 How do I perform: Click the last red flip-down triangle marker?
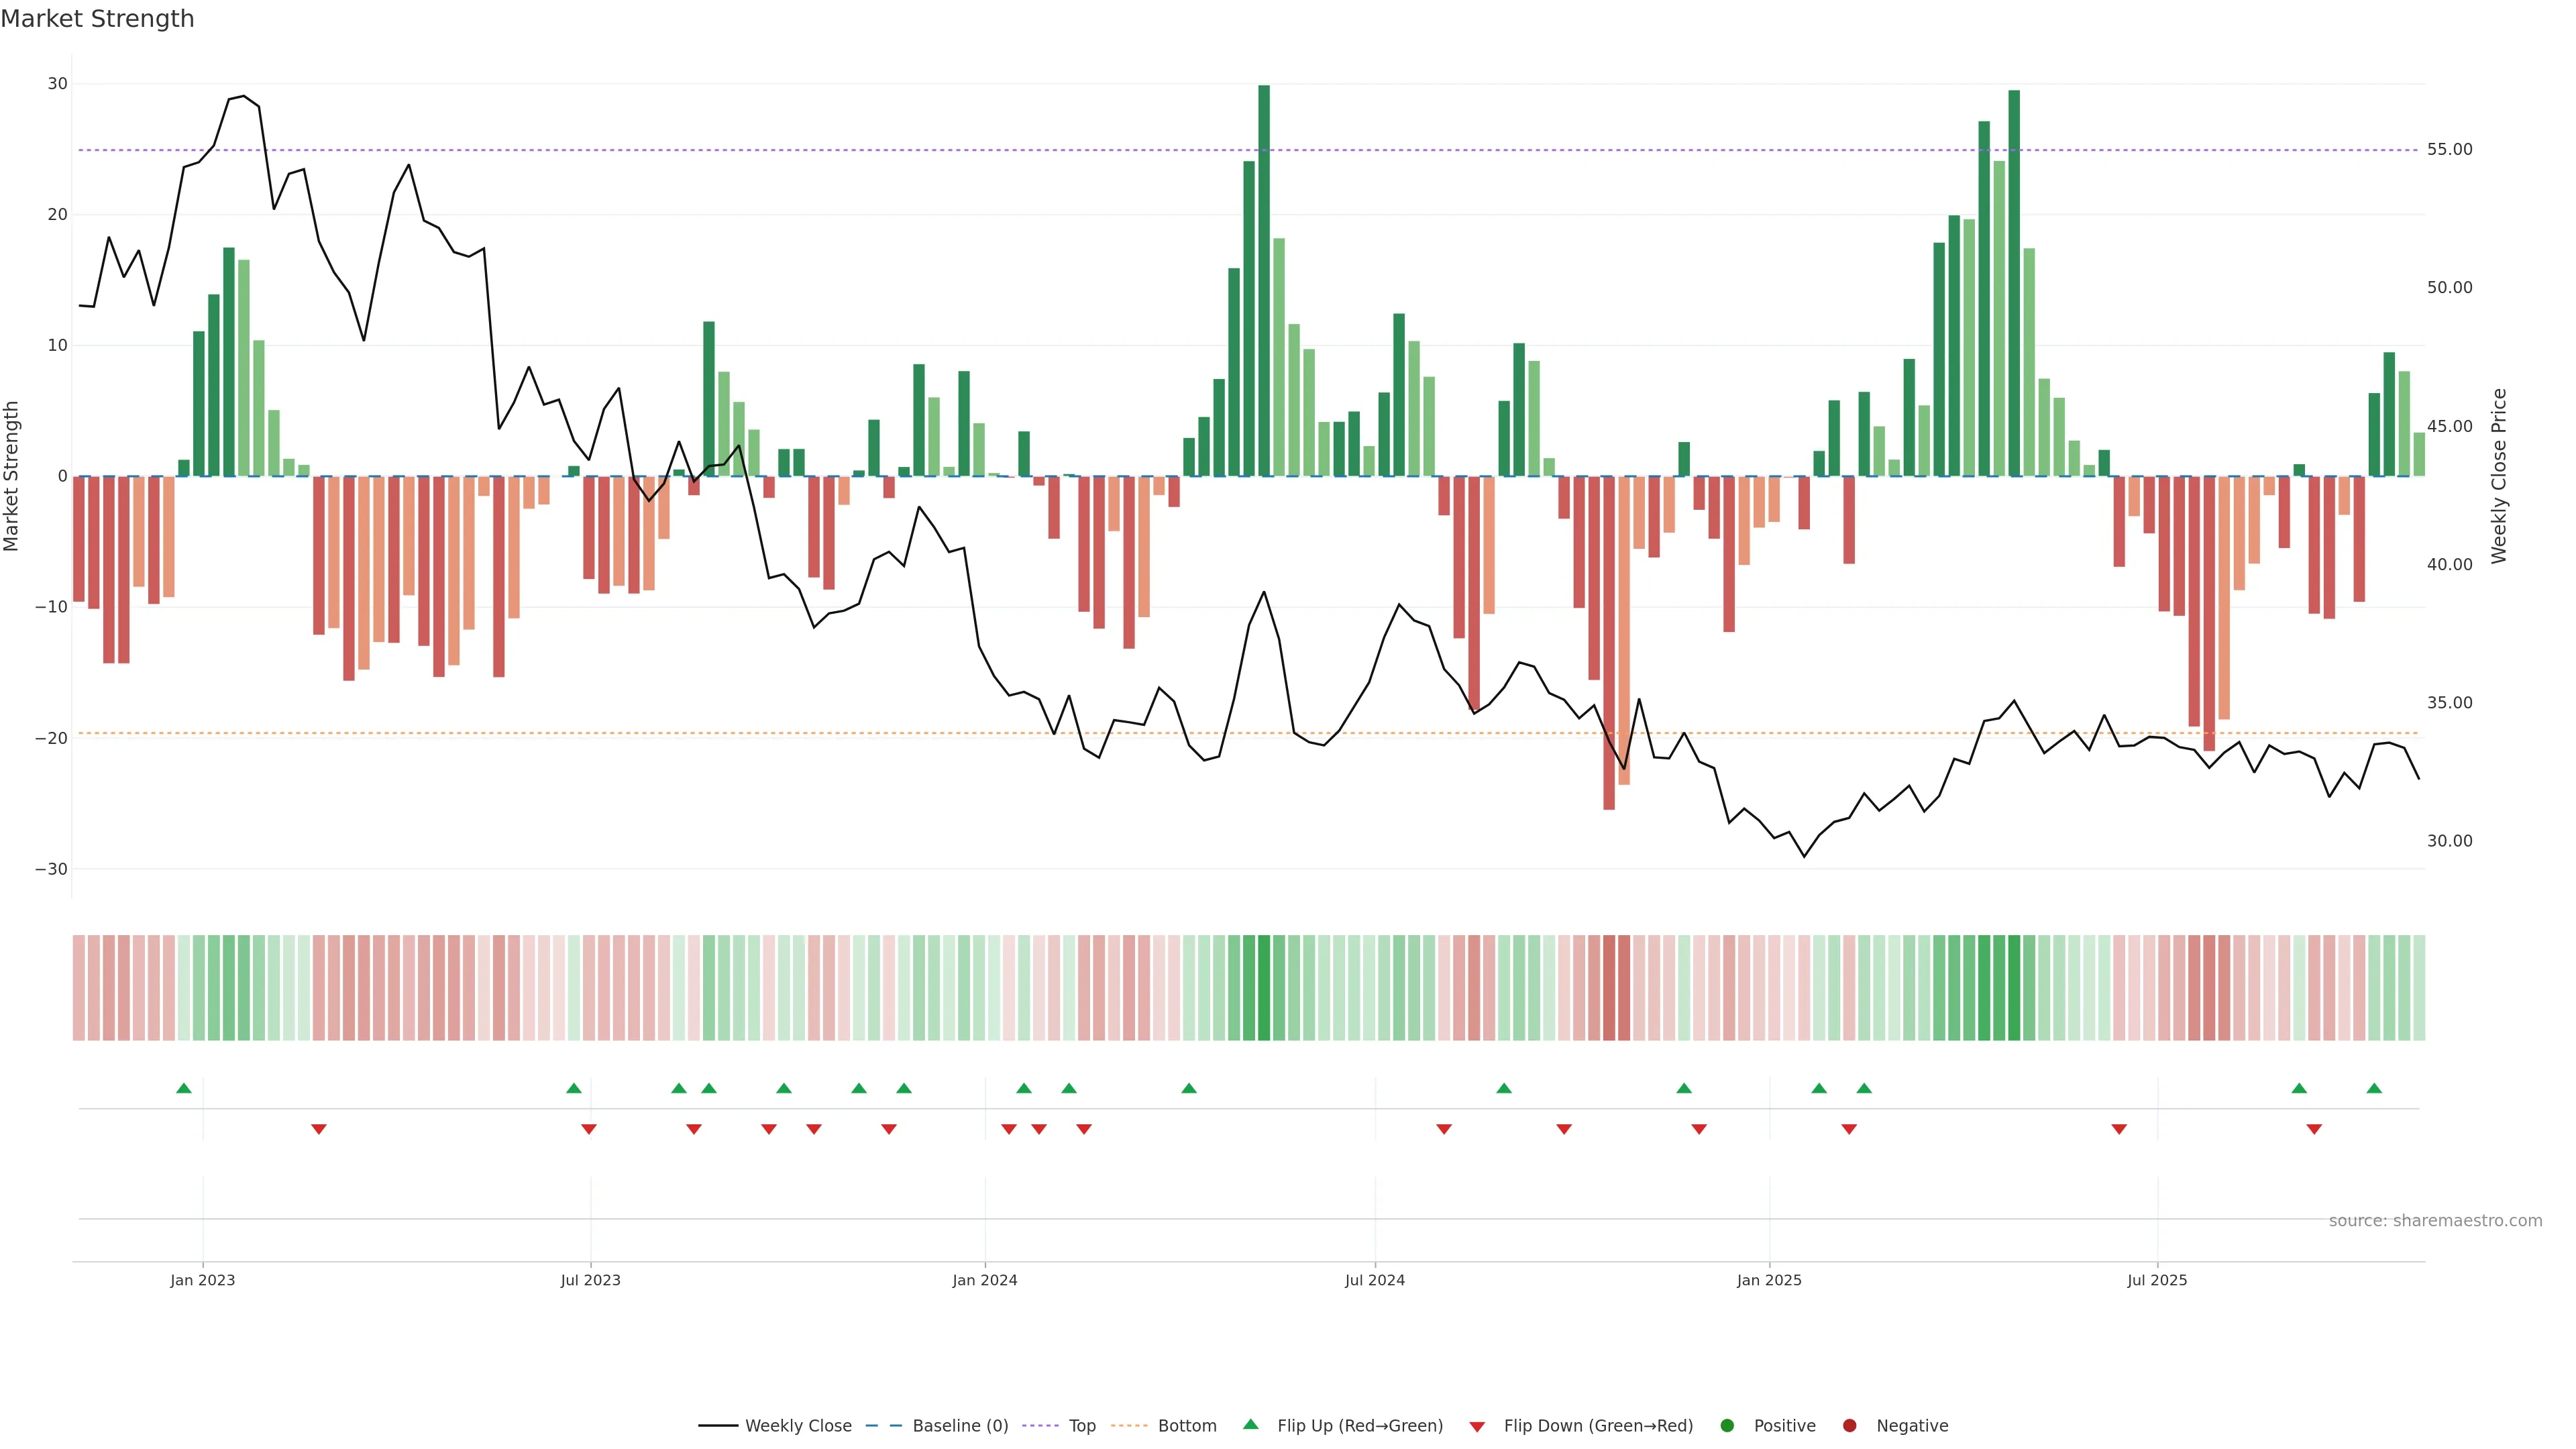pyautogui.click(x=2314, y=1129)
